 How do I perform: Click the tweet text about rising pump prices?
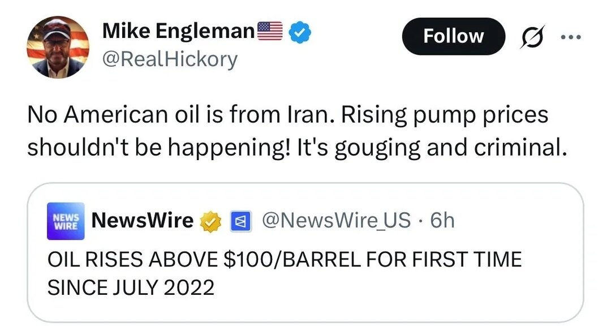(288, 131)
